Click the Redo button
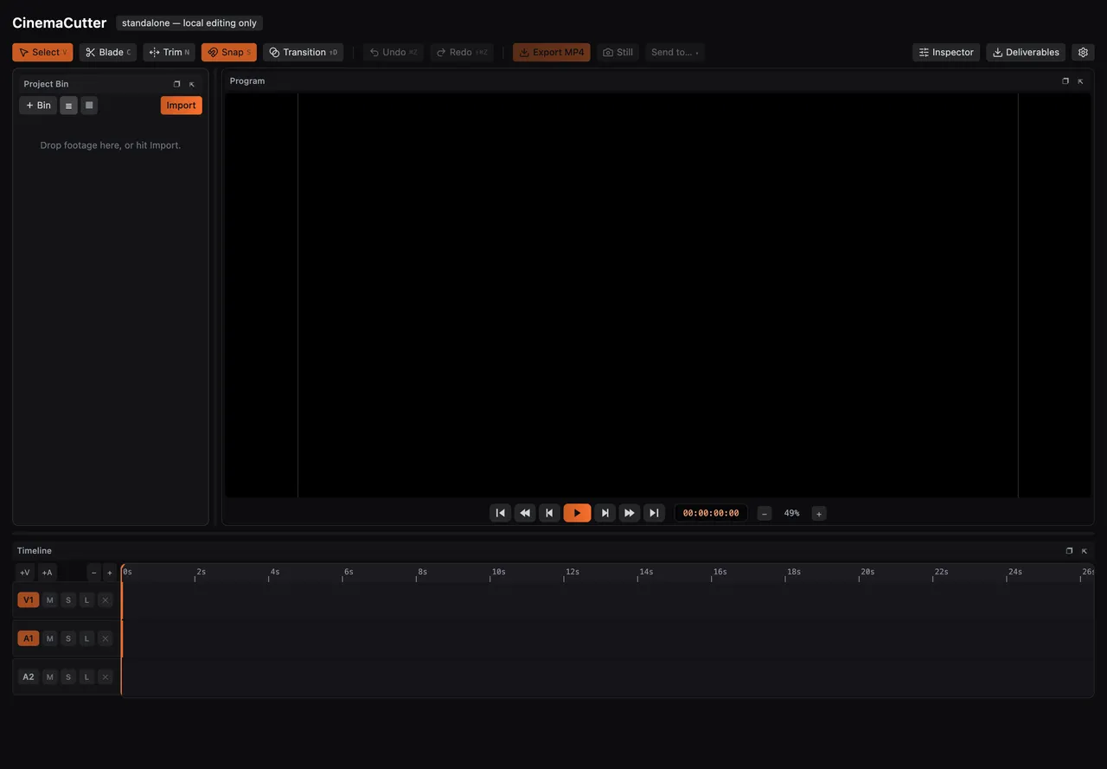The image size is (1107, 769). click(462, 53)
